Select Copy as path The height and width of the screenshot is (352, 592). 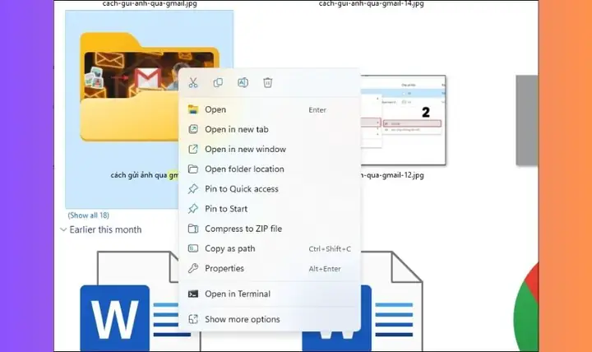[270, 248]
